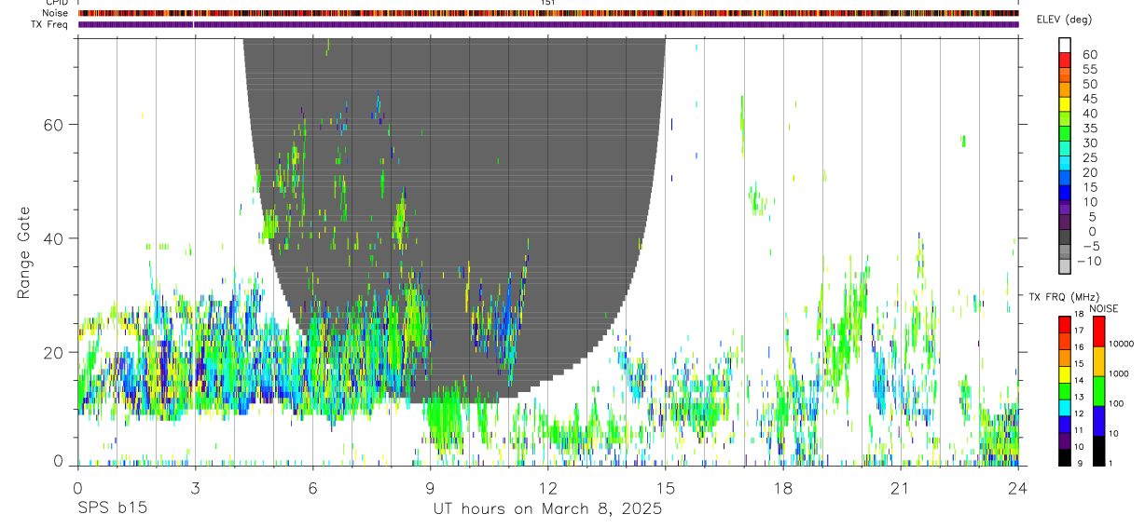1145x528 pixels.
Task: Click the white top segment of the ELEV colorbar
Action: [1065, 46]
